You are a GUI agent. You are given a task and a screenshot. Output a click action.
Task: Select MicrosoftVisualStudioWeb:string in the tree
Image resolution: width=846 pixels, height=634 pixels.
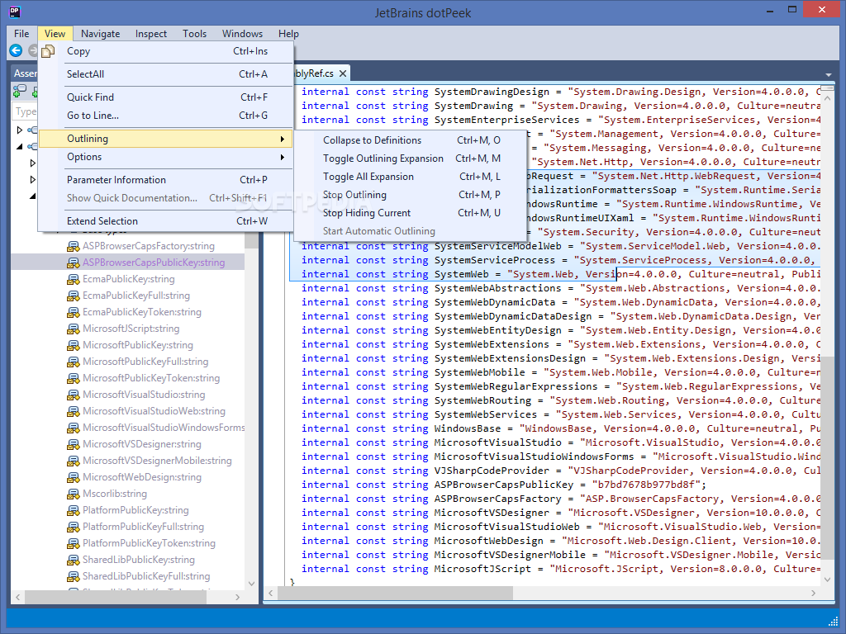[x=154, y=411]
